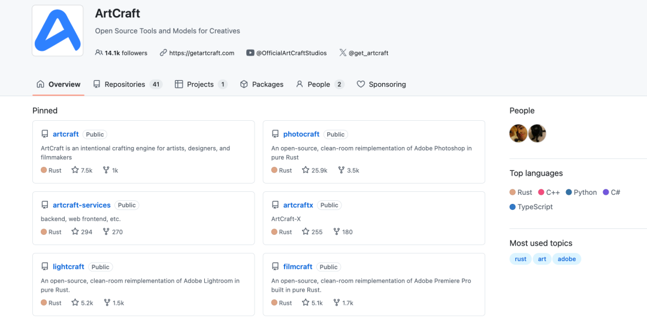Click the star icon showing 294 stars

point(75,232)
